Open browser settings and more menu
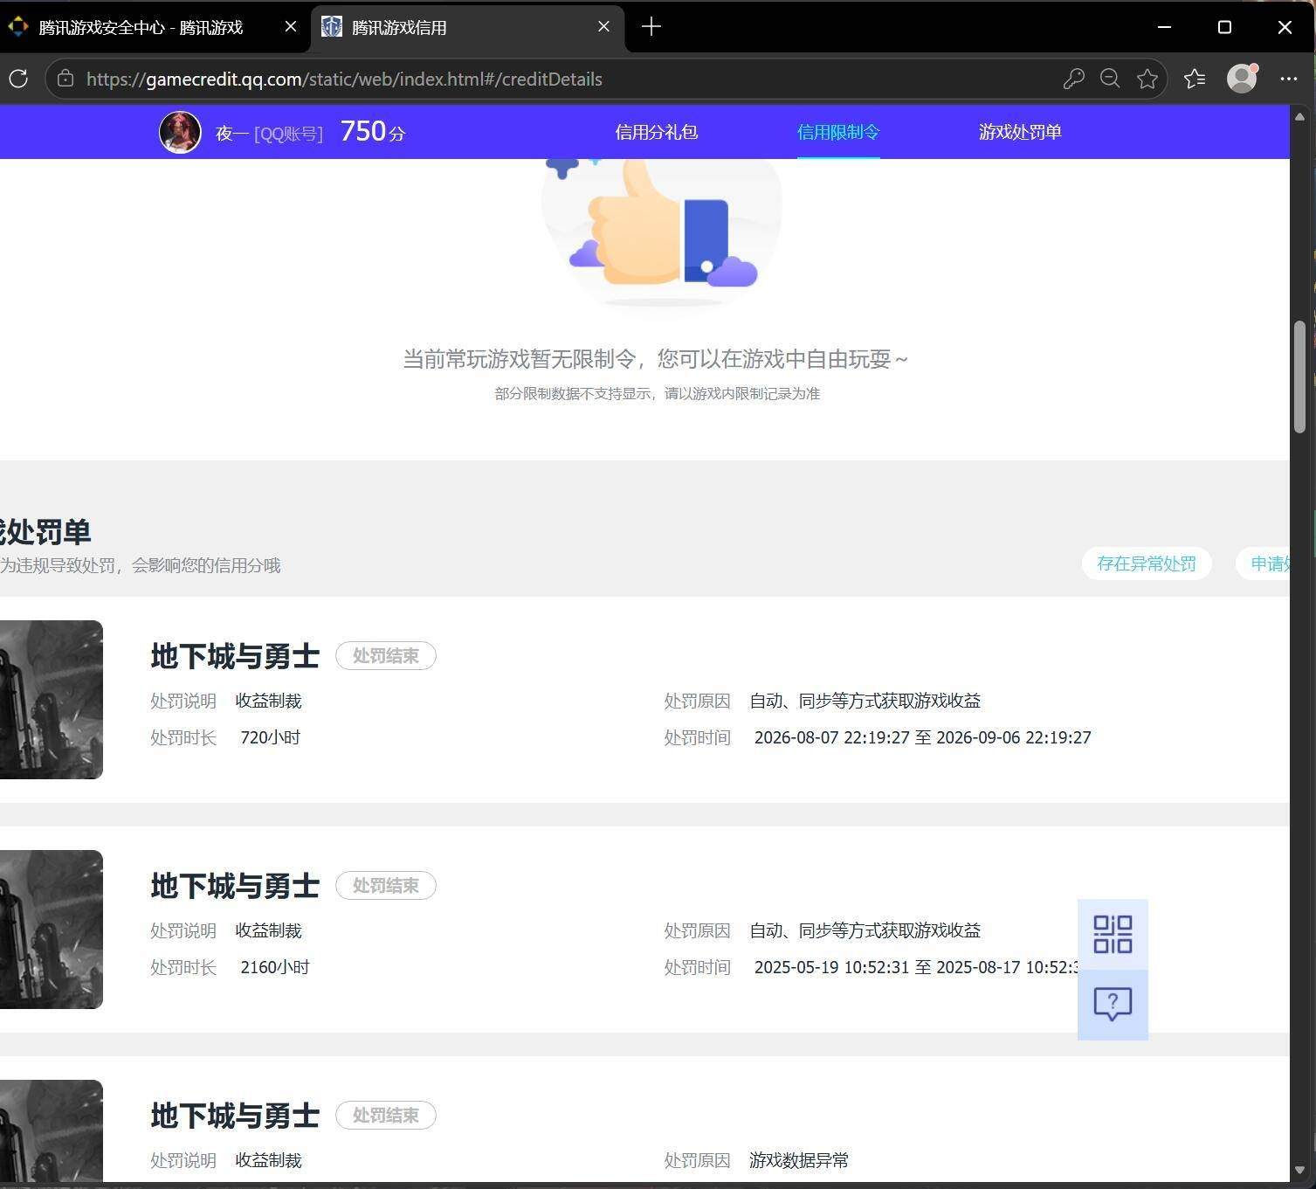Image resolution: width=1316 pixels, height=1189 pixels. pos(1288,79)
